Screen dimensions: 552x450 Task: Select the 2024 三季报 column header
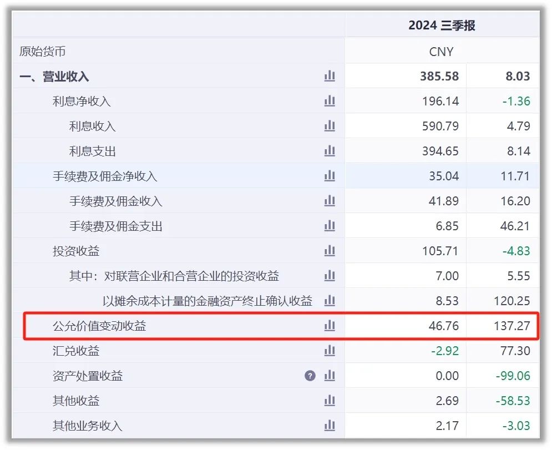pos(442,26)
